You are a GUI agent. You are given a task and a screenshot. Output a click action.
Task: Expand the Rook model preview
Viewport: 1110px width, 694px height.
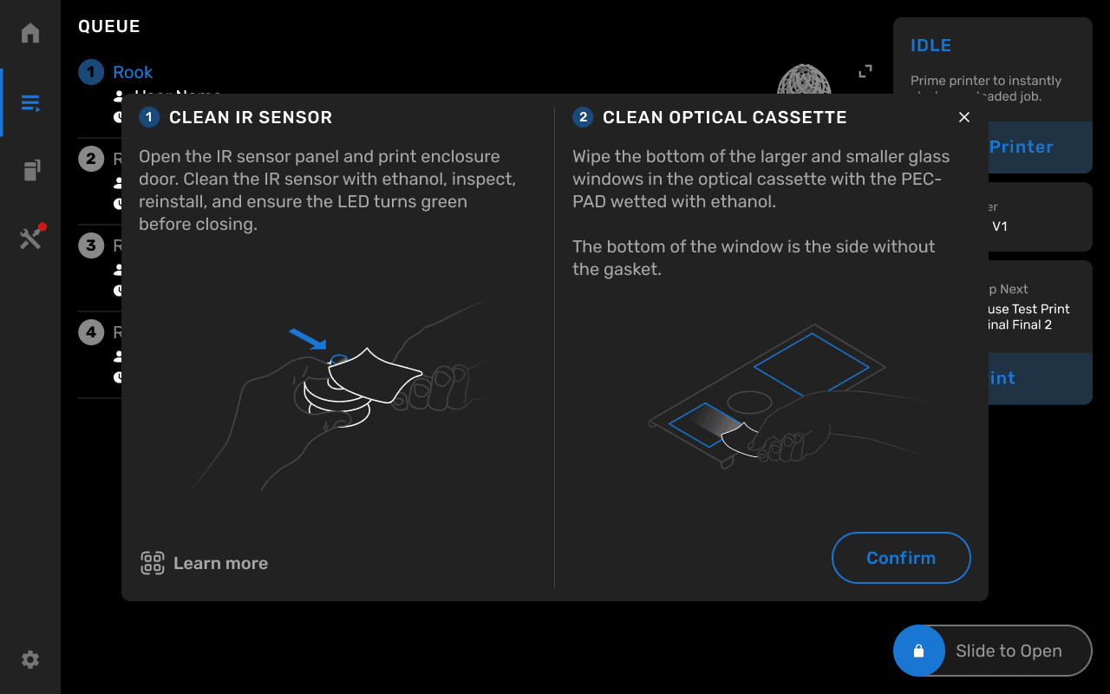[865, 71]
